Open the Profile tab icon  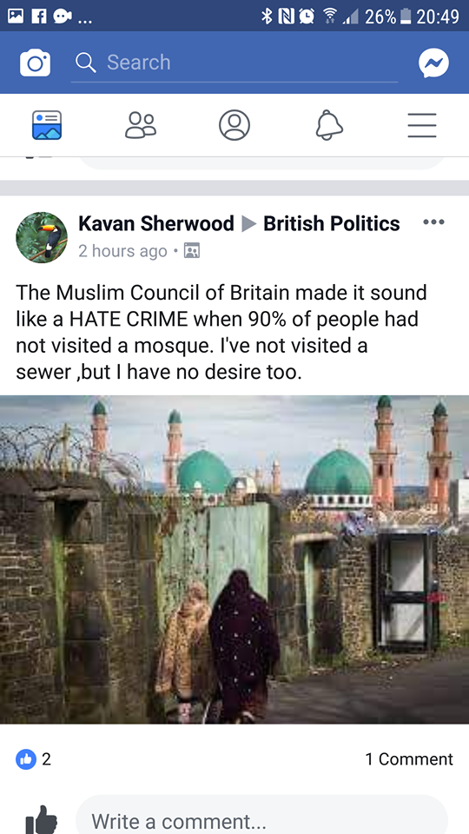coord(234,125)
